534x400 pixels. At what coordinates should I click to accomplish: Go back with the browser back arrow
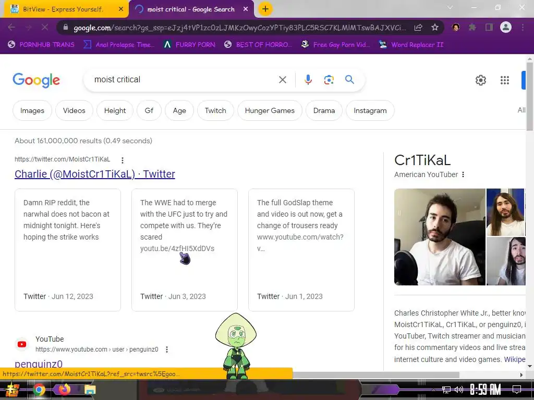coord(11,28)
